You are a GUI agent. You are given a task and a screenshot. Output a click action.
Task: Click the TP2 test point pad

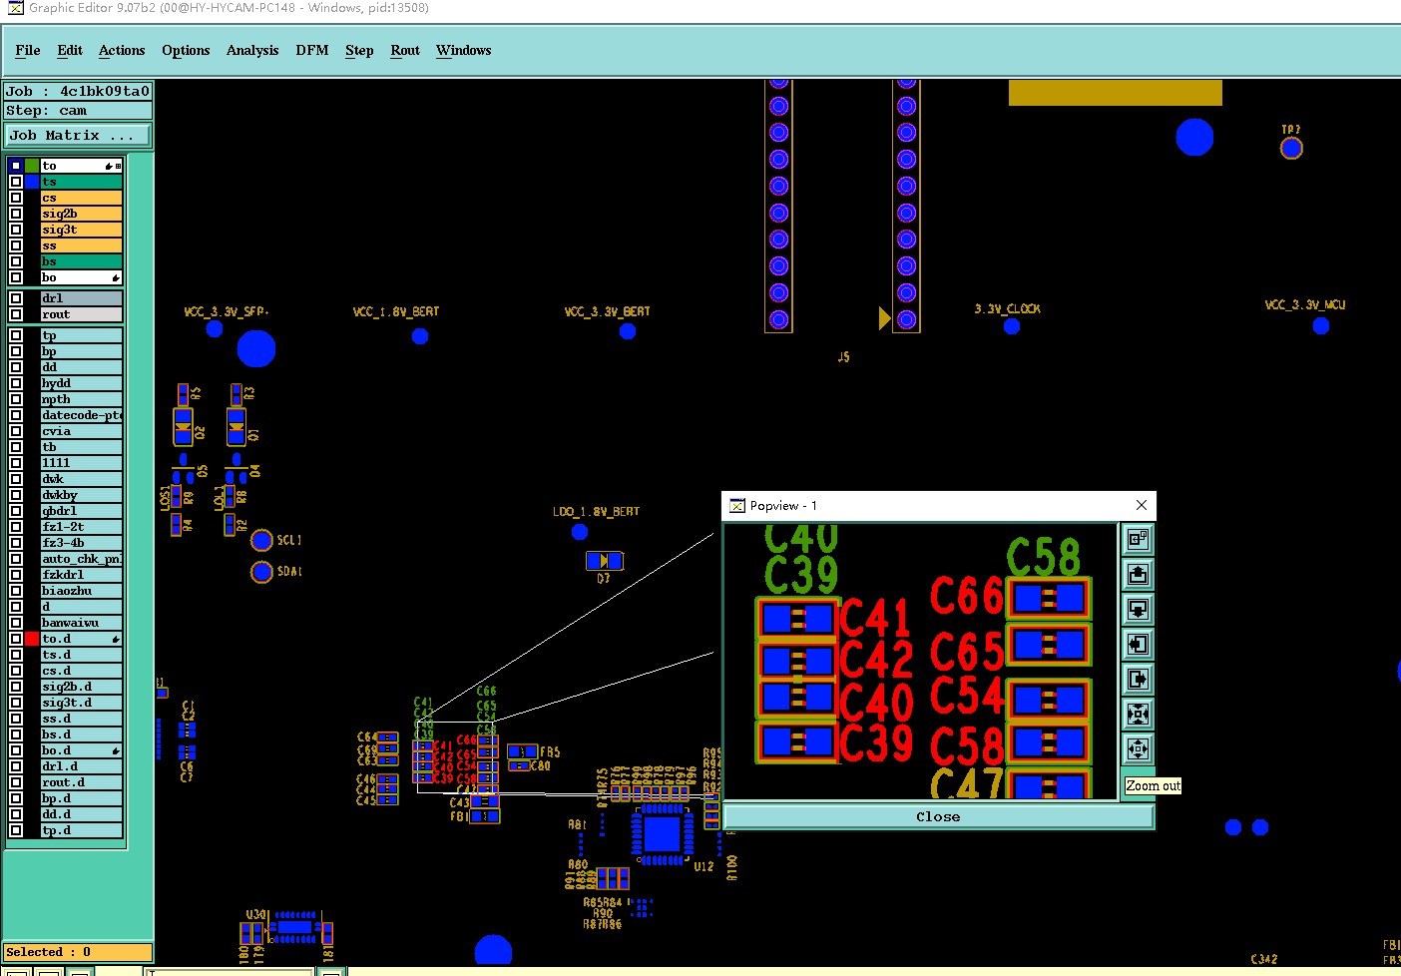(x=1291, y=149)
